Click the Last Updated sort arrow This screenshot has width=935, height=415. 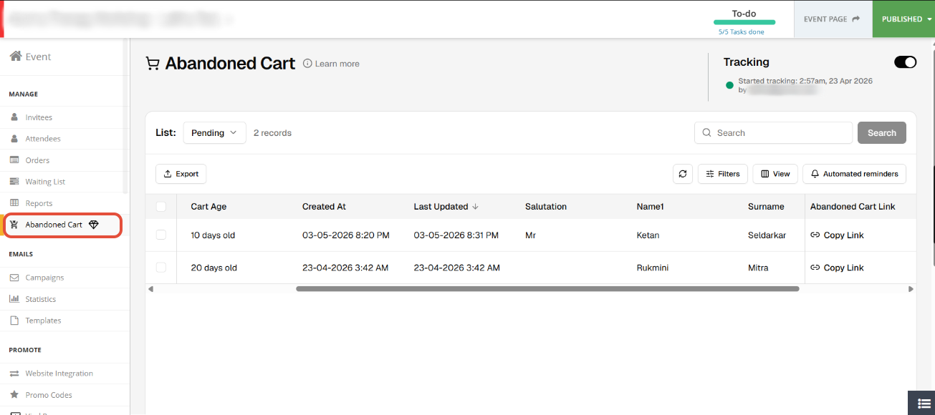coord(475,207)
